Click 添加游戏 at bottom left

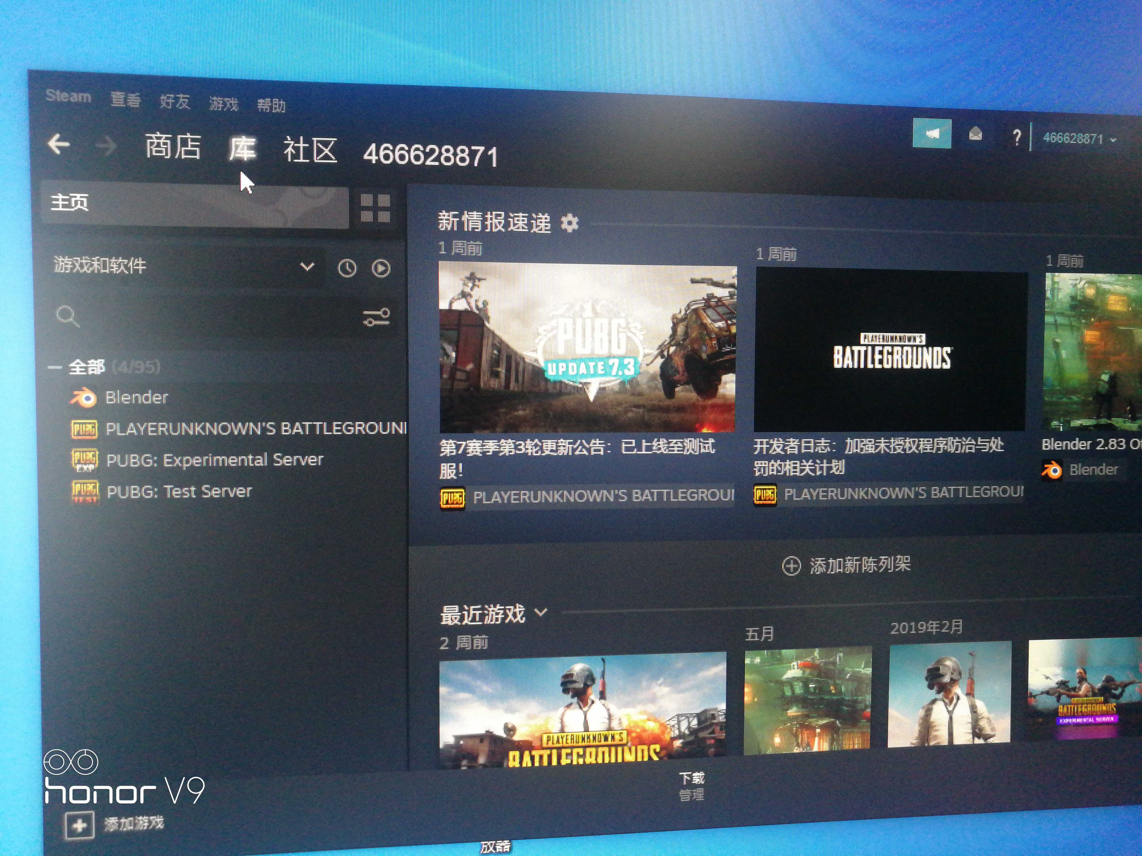134,823
